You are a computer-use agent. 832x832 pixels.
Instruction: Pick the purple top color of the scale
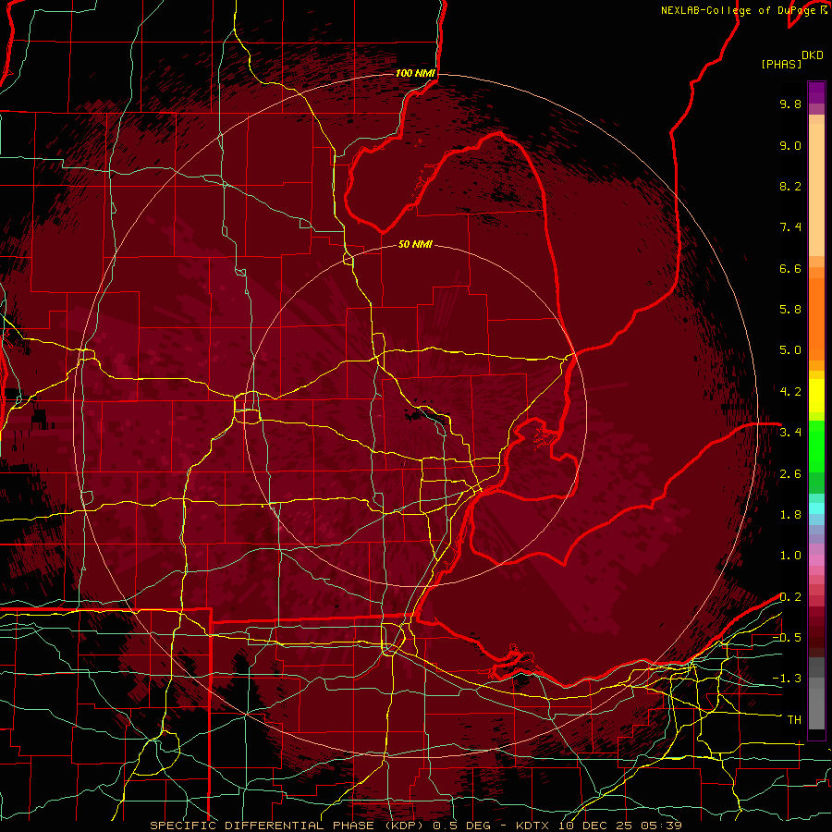click(816, 92)
